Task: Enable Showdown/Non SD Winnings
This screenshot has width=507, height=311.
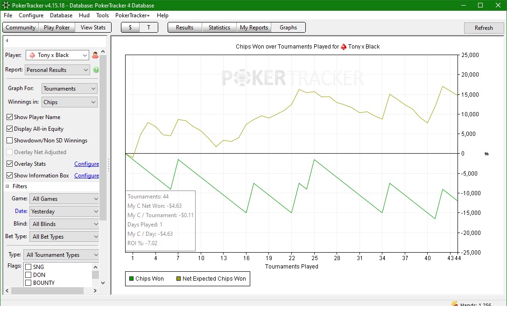Action: (x=10, y=140)
